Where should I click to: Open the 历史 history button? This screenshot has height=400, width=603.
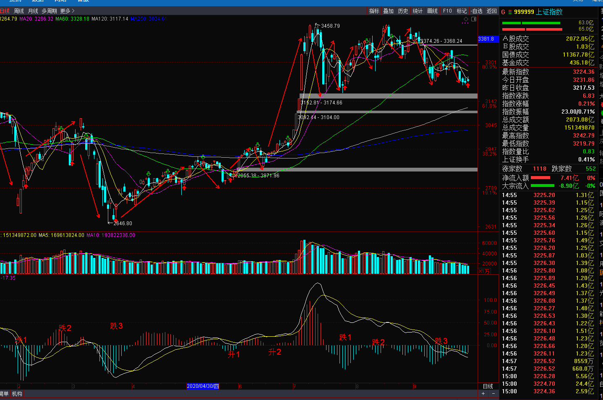click(403, 11)
